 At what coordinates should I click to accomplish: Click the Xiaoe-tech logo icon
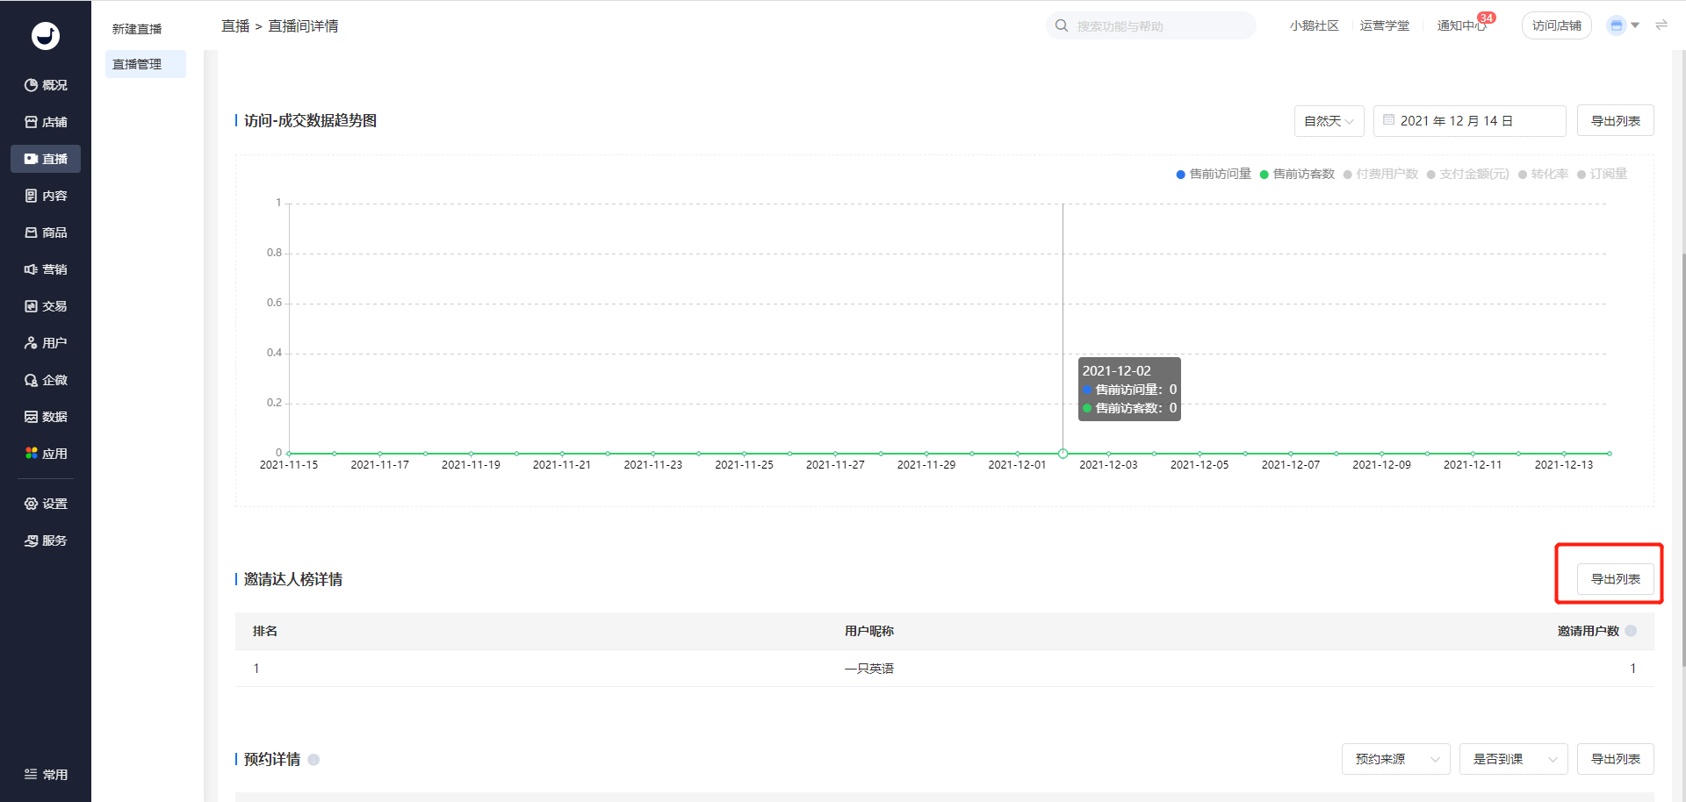tap(46, 35)
